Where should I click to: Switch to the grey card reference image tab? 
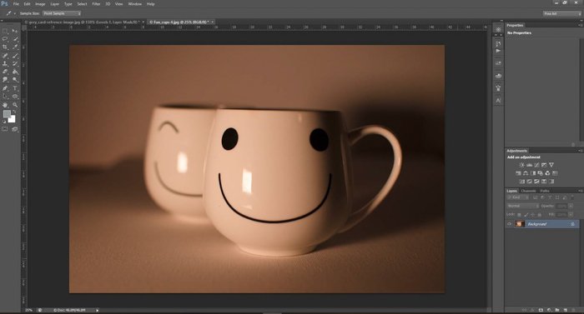84,22
